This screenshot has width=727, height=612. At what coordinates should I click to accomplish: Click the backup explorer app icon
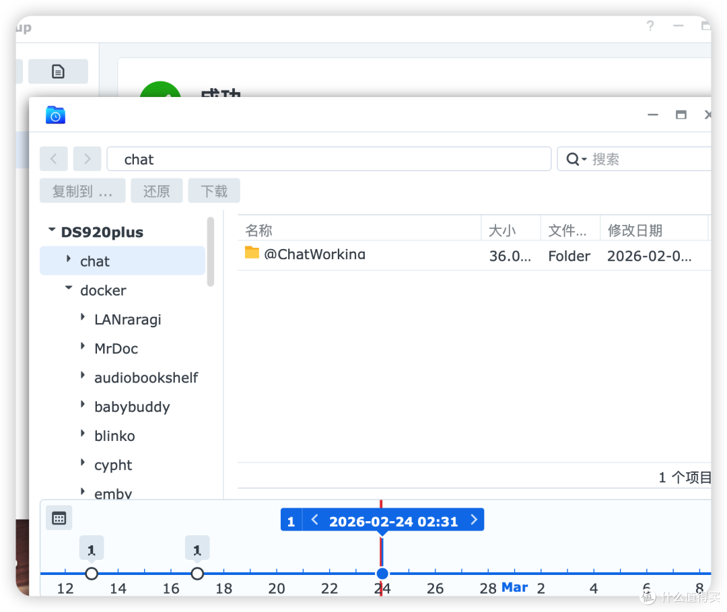tap(55, 115)
